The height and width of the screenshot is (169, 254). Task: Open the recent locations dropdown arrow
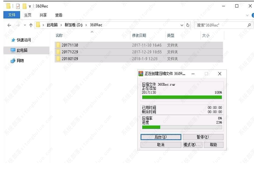click(25, 25)
